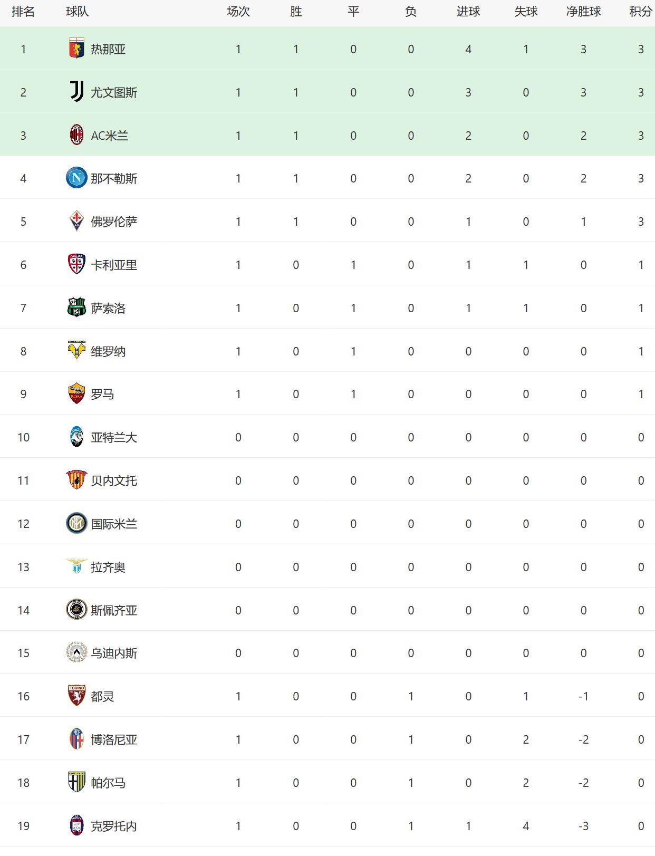Screen dimensions: 655x856
Task: Click the 进球 column header
Action: point(468,12)
